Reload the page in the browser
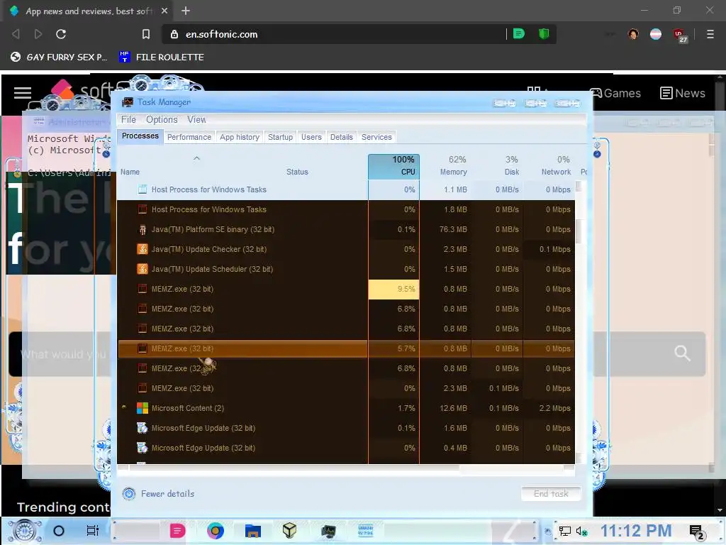 61,34
